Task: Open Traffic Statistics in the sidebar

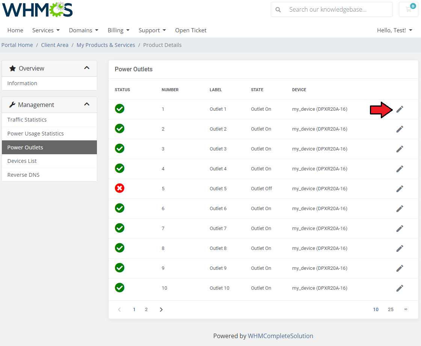Action: point(50,120)
